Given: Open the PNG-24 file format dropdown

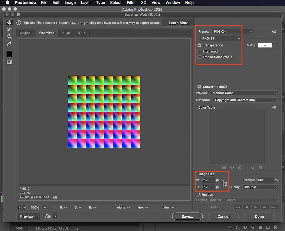Looking at the screenshot, I should pyautogui.click(x=221, y=39).
